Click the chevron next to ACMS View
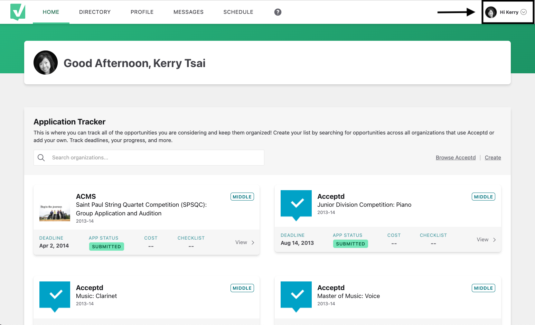Image resolution: width=535 pixels, height=325 pixels. click(253, 242)
